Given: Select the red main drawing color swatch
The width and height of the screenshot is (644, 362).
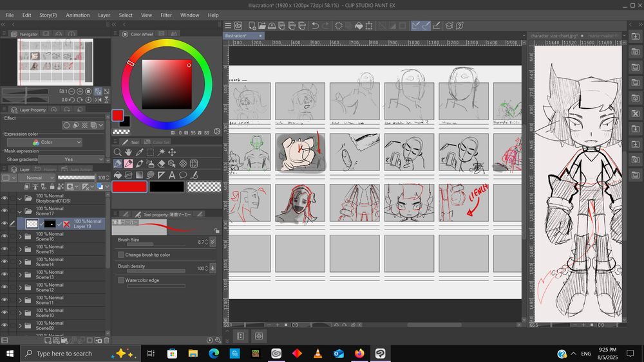Looking at the screenshot, I should pos(129,187).
